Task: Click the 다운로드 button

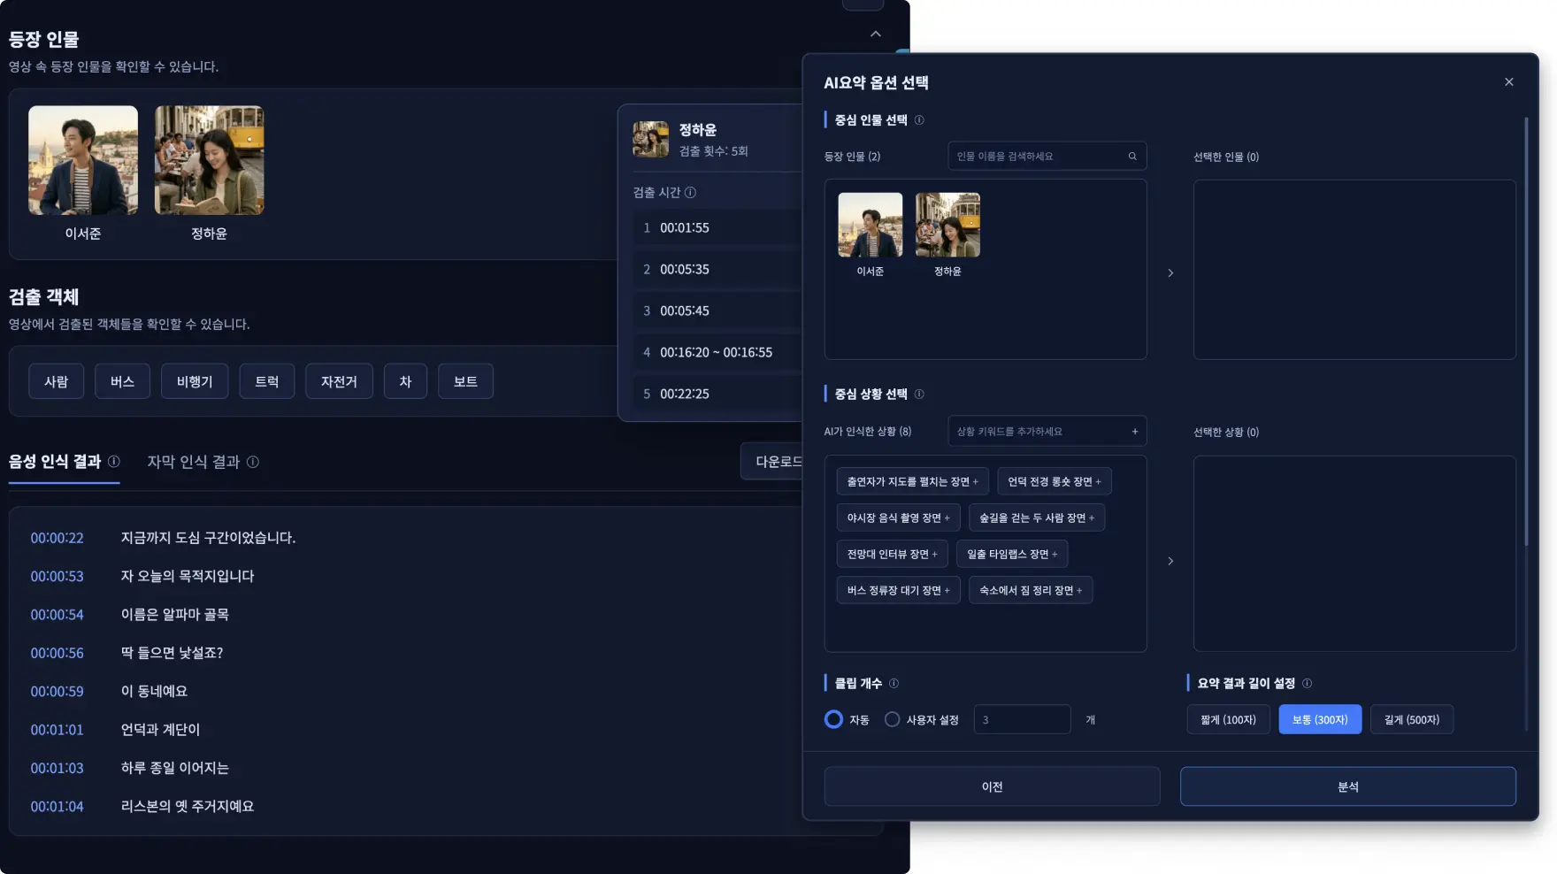Action: pyautogui.click(x=772, y=462)
